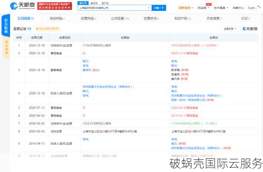
Task: Open 李伟 link in row 9 before-change column
Action: point(86,139)
